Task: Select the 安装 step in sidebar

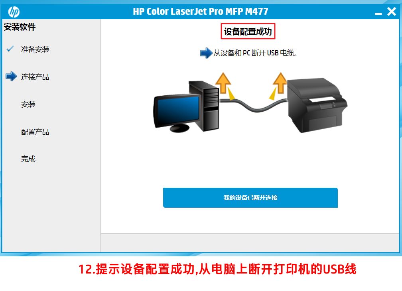Action: coord(28,104)
